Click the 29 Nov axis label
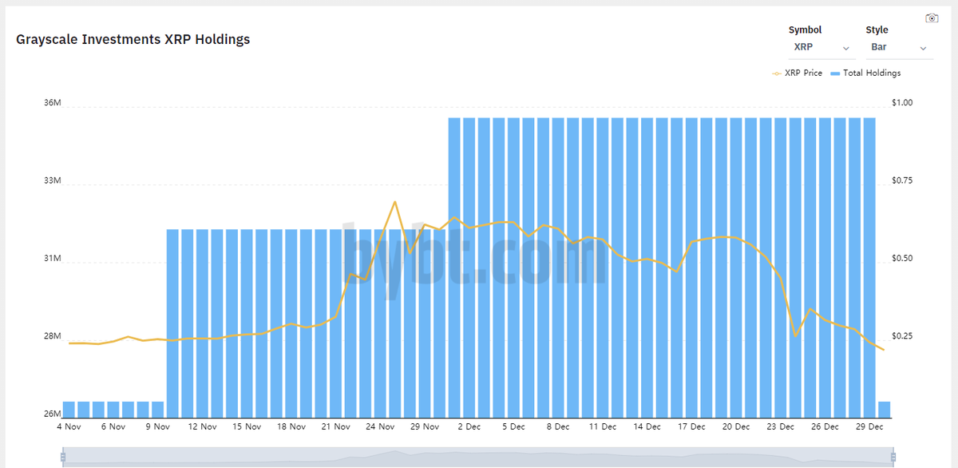958x468 pixels. click(x=425, y=426)
